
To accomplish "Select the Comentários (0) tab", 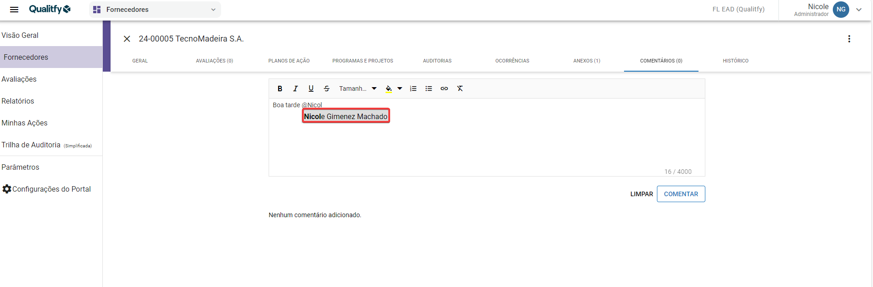I will [661, 61].
